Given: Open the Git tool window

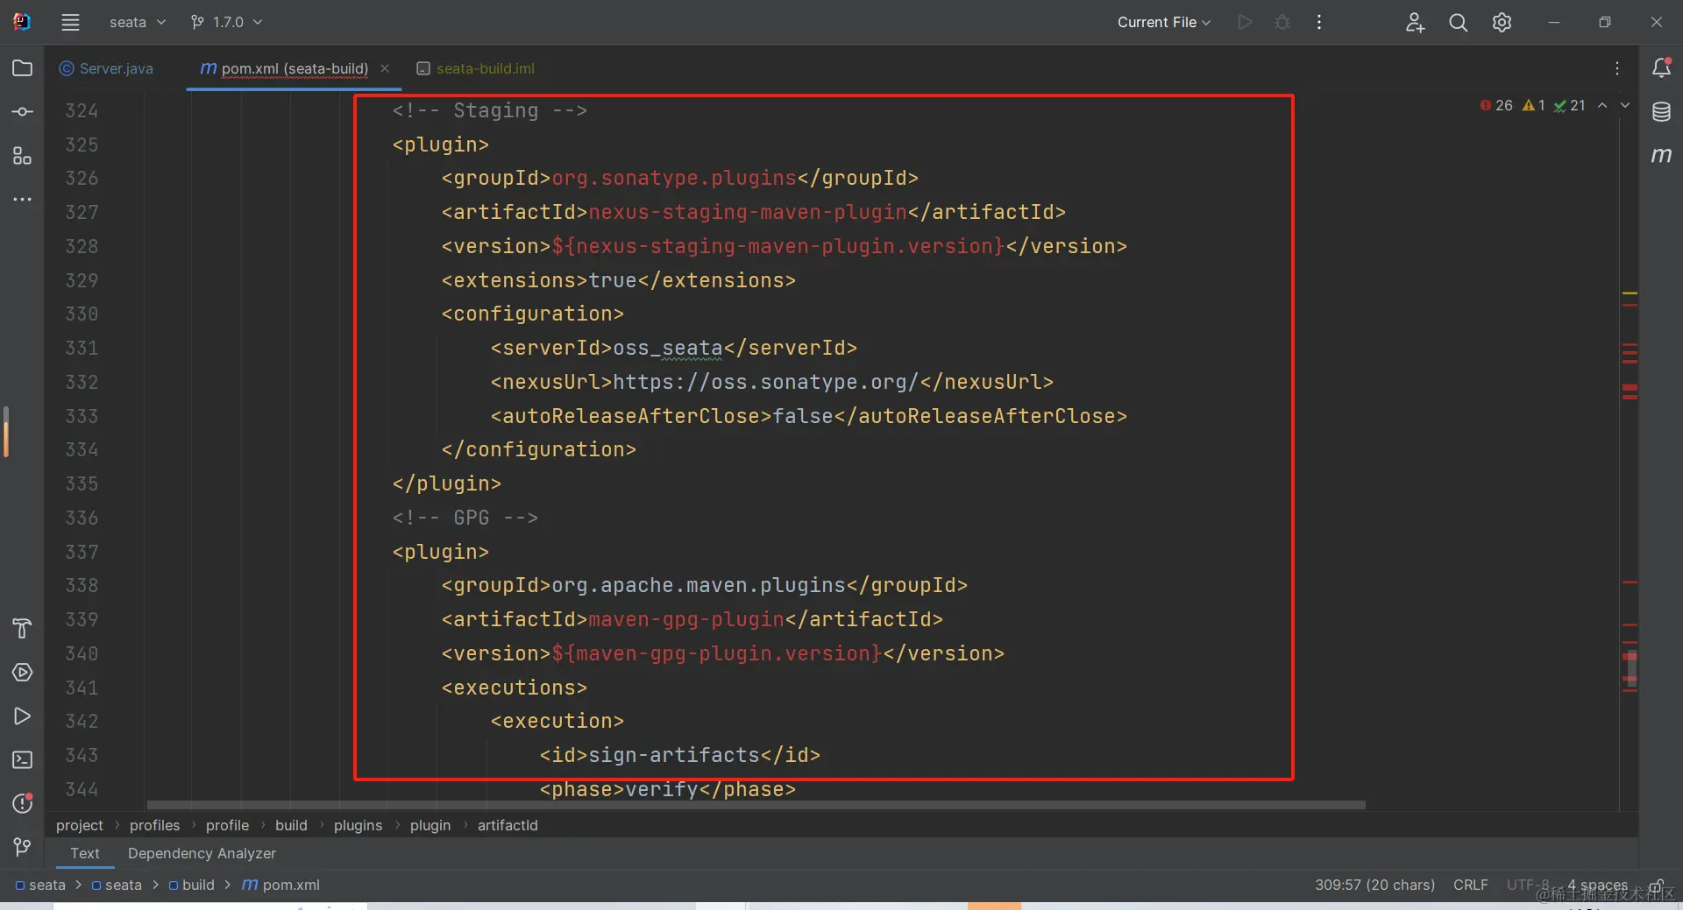Looking at the screenshot, I should point(23,847).
